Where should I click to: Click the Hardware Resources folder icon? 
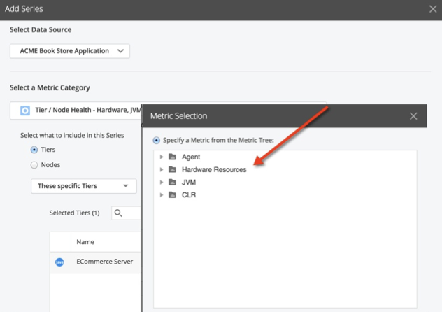(172, 169)
